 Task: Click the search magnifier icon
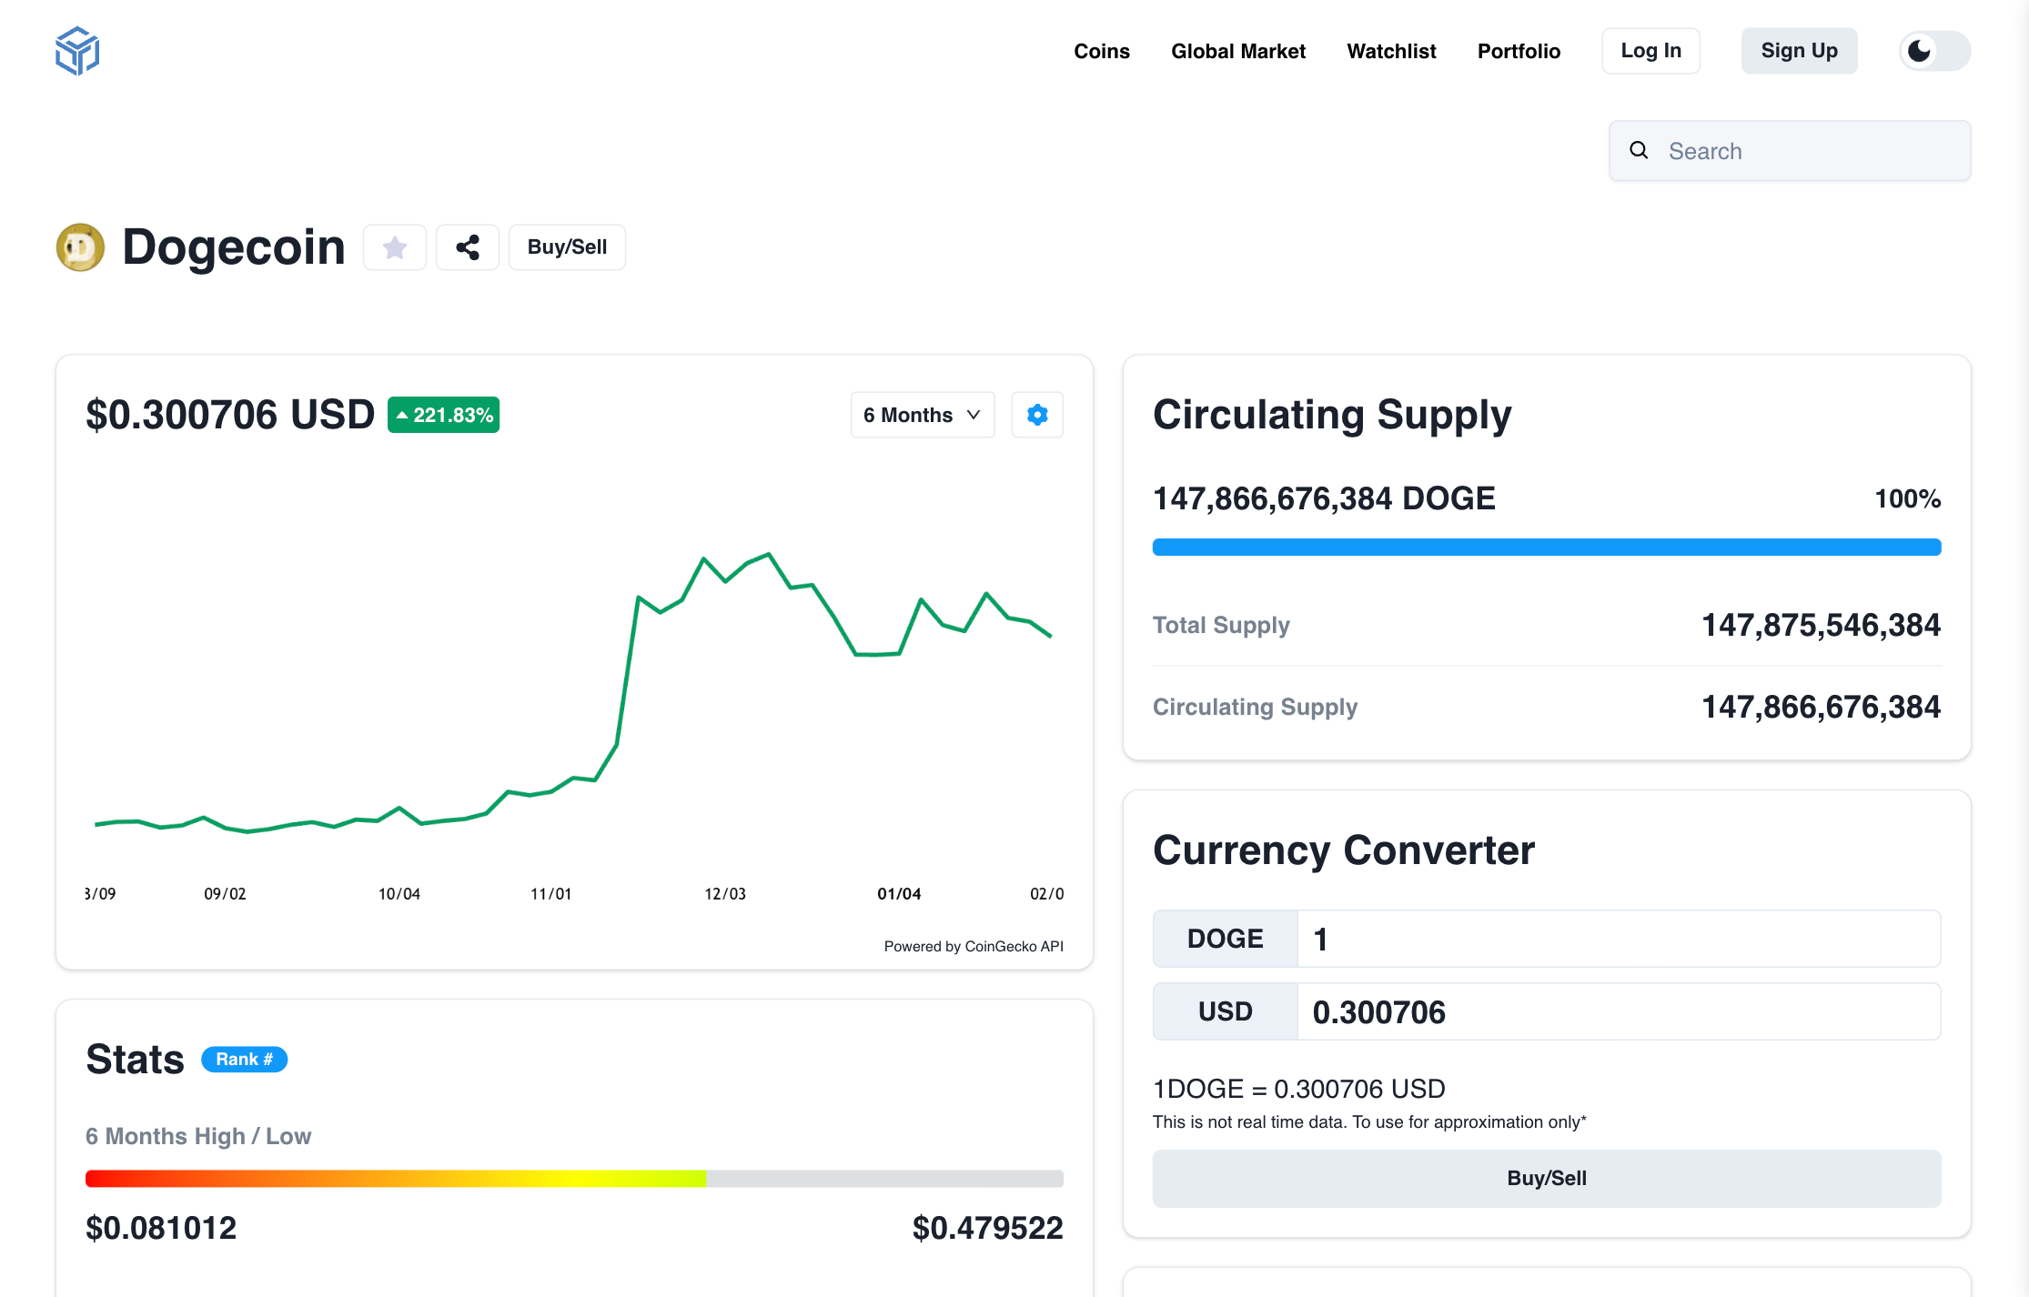[x=1639, y=150]
